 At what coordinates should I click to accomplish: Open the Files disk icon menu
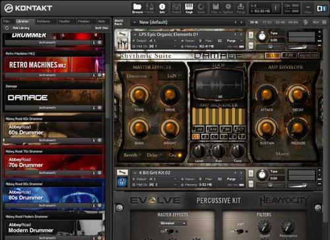click(x=216, y=9)
